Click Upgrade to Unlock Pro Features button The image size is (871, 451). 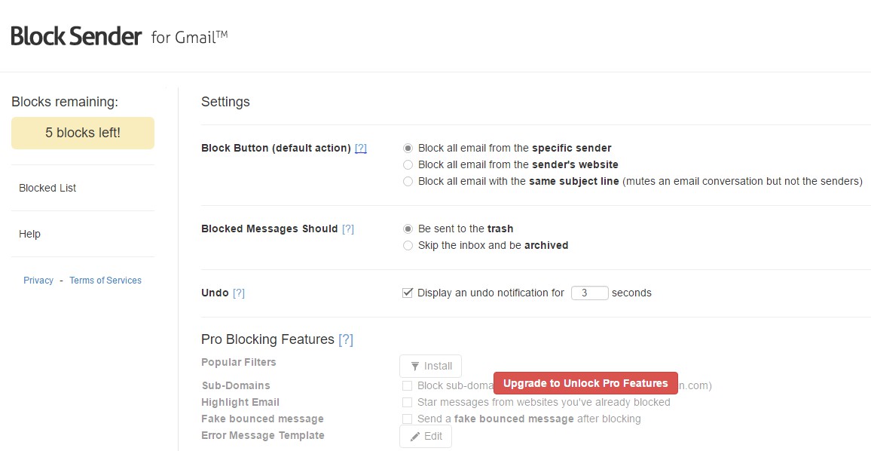585,383
